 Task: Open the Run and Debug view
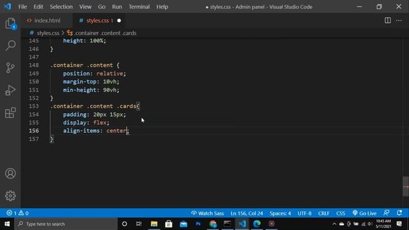pos(10,90)
